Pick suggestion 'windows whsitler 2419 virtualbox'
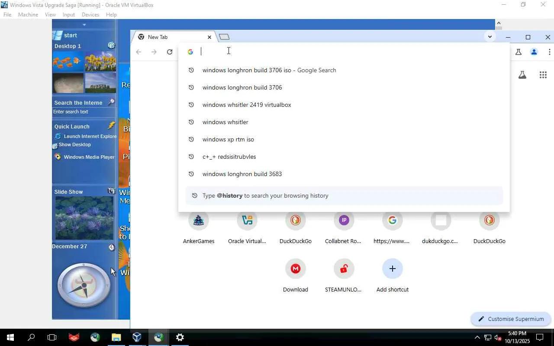 coord(344,105)
